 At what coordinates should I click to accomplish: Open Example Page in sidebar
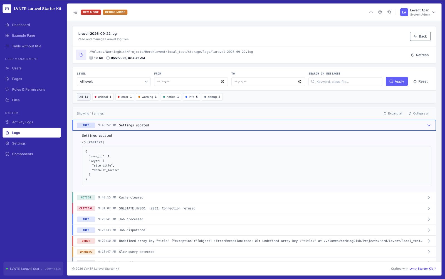[32, 36]
